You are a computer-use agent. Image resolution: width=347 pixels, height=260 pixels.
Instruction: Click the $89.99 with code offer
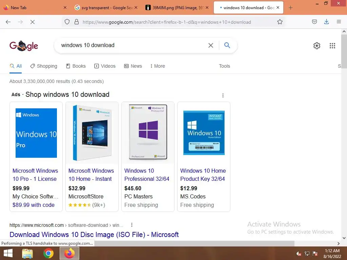pyautogui.click(x=34, y=205)
